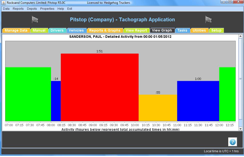The width and height of the screenshot is (244, 157).
Task: Select the Setup tab
Action: (216, 30)
